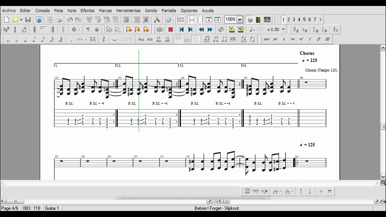
Task: Expand the coda symbol dropdown arrow
Action: click(79, 30)
